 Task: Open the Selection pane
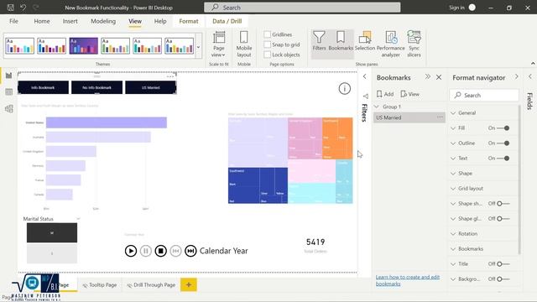click(x=365, y=41)
